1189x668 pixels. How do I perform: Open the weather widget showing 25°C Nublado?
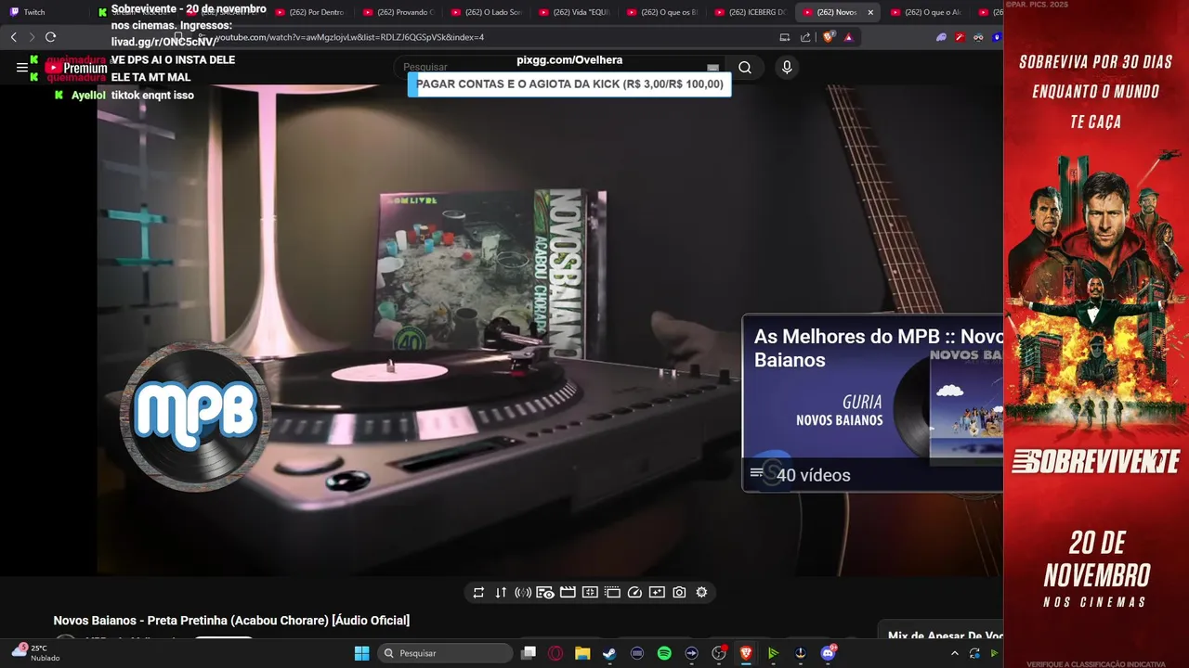coord(37,653)
